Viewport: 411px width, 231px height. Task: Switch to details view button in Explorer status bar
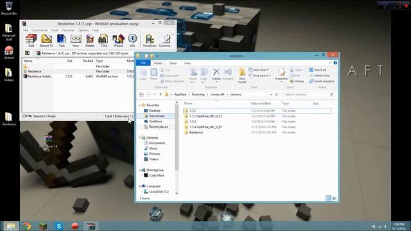[328, 198]
